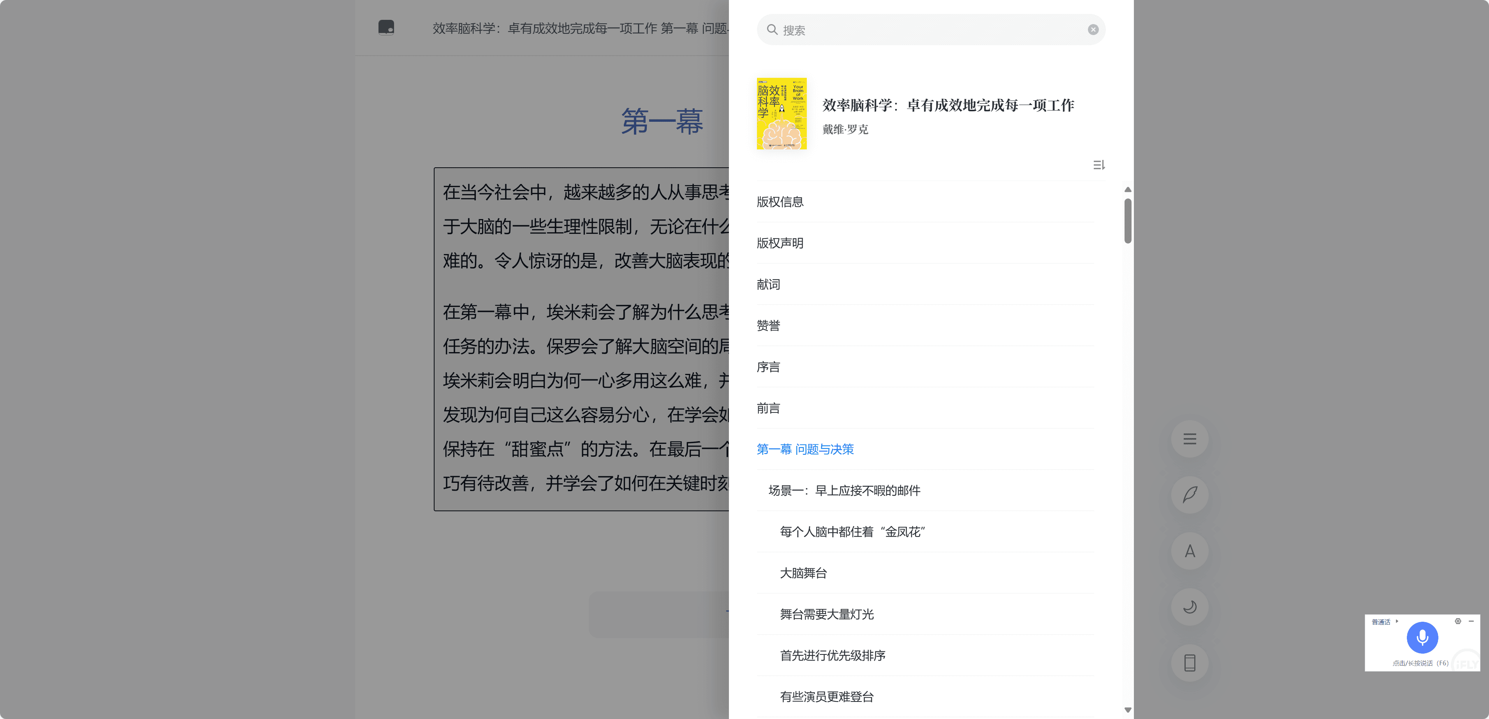Select 第一幕 问题与决策 chapter

tap(804, 449)
